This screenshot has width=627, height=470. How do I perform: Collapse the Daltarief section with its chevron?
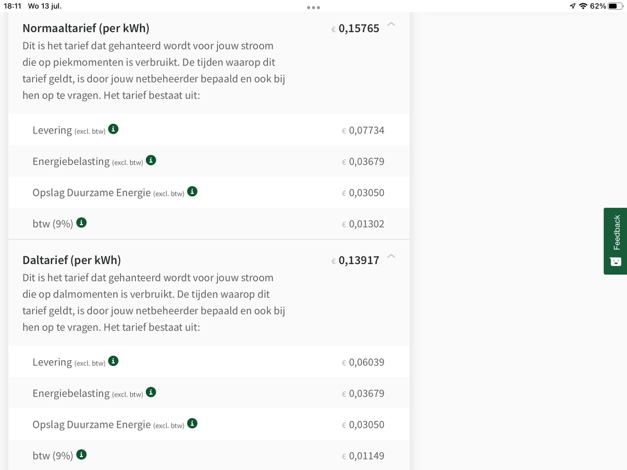(392, 256)
